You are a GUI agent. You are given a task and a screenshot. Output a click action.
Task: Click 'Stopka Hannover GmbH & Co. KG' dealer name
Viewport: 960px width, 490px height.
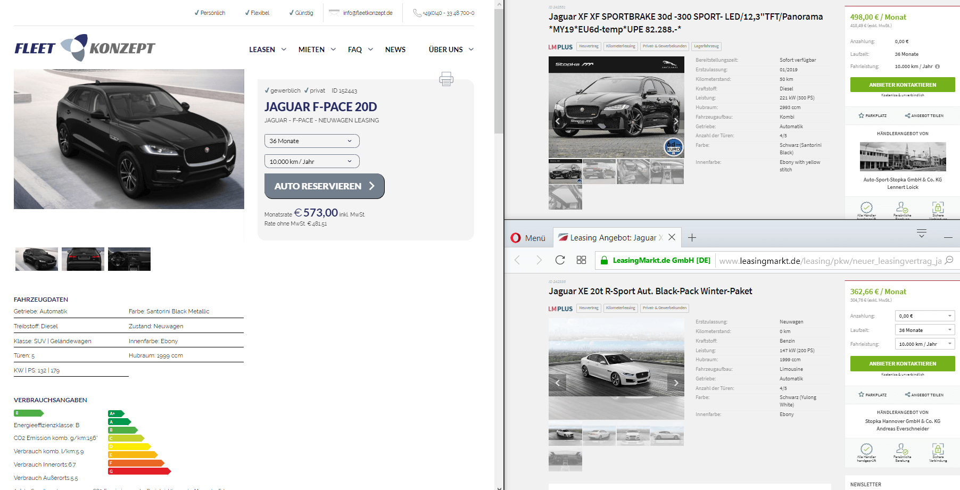tap(903, 421)
